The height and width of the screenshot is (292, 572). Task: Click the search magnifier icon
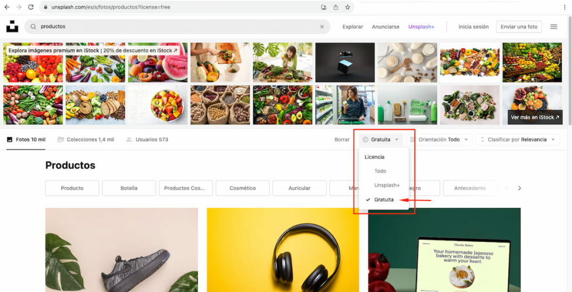click(x=33, y=27)
